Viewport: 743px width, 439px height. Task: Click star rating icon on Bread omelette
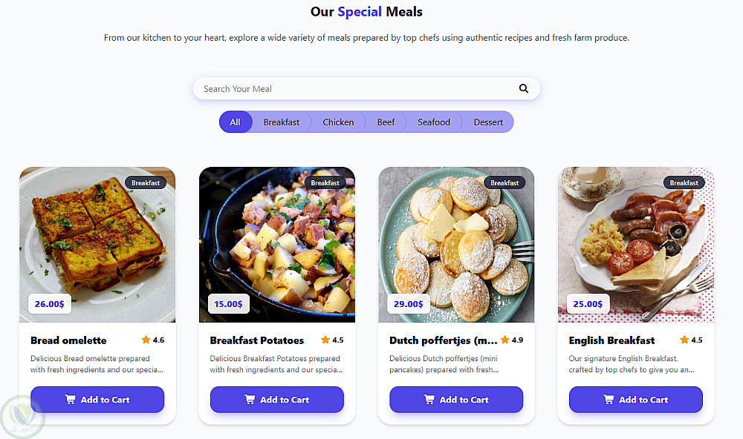(x=145, y=340)
